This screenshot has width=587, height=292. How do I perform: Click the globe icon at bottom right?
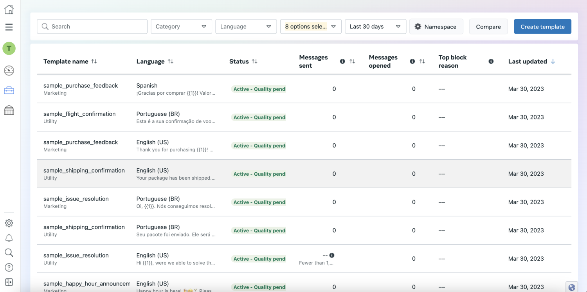click(x=572, y=287)
